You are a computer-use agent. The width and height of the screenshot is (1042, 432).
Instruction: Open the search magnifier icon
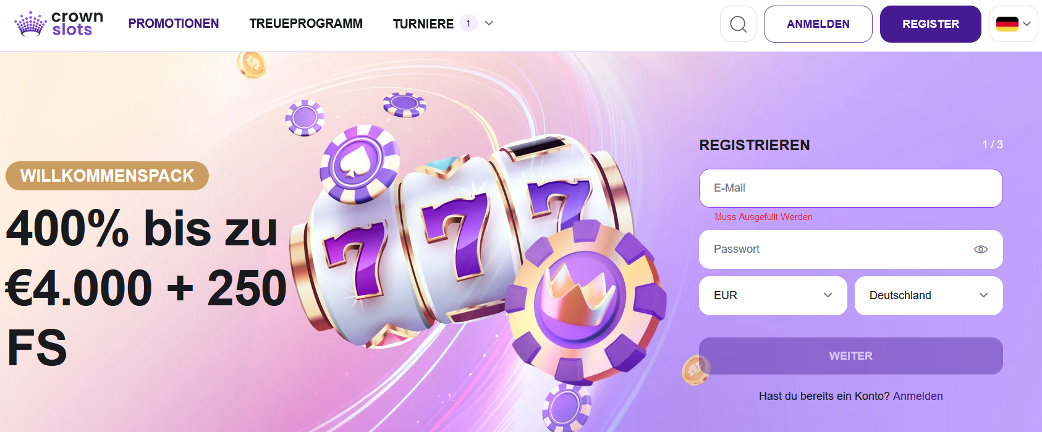pyautogui.click(x=738, y=24)
